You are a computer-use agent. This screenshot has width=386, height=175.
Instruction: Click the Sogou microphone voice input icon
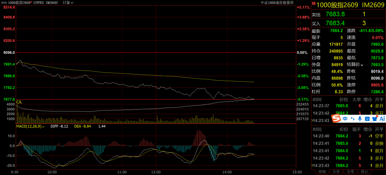[360, 119]
